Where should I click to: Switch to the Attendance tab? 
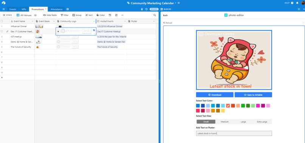pyautogui.click(x=56, y=9)
